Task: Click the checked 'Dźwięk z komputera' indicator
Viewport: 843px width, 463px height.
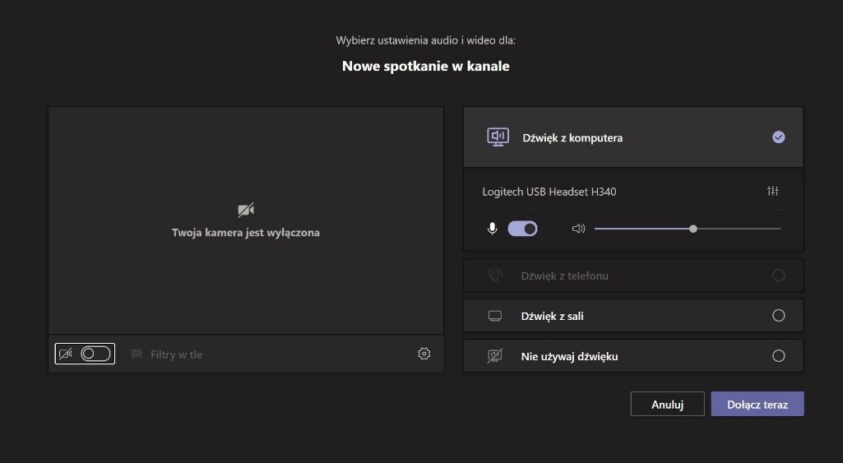Action: 779,137
